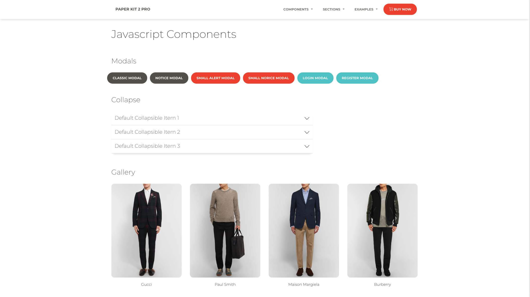The image size is (530, 297).
Task: Click the BUY NOW button
Action: coord(400,9)
